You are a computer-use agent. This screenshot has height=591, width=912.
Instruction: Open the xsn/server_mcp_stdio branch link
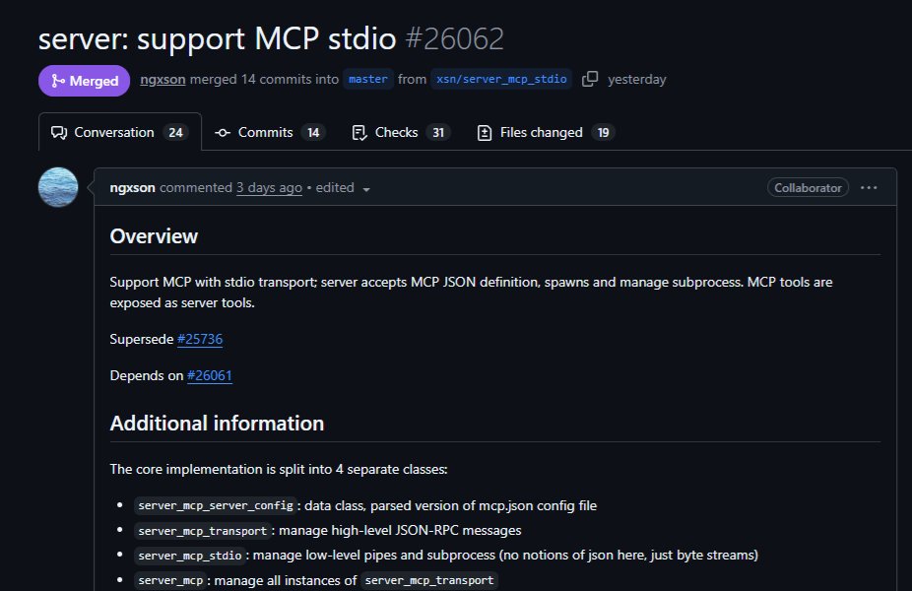point(501,79)
